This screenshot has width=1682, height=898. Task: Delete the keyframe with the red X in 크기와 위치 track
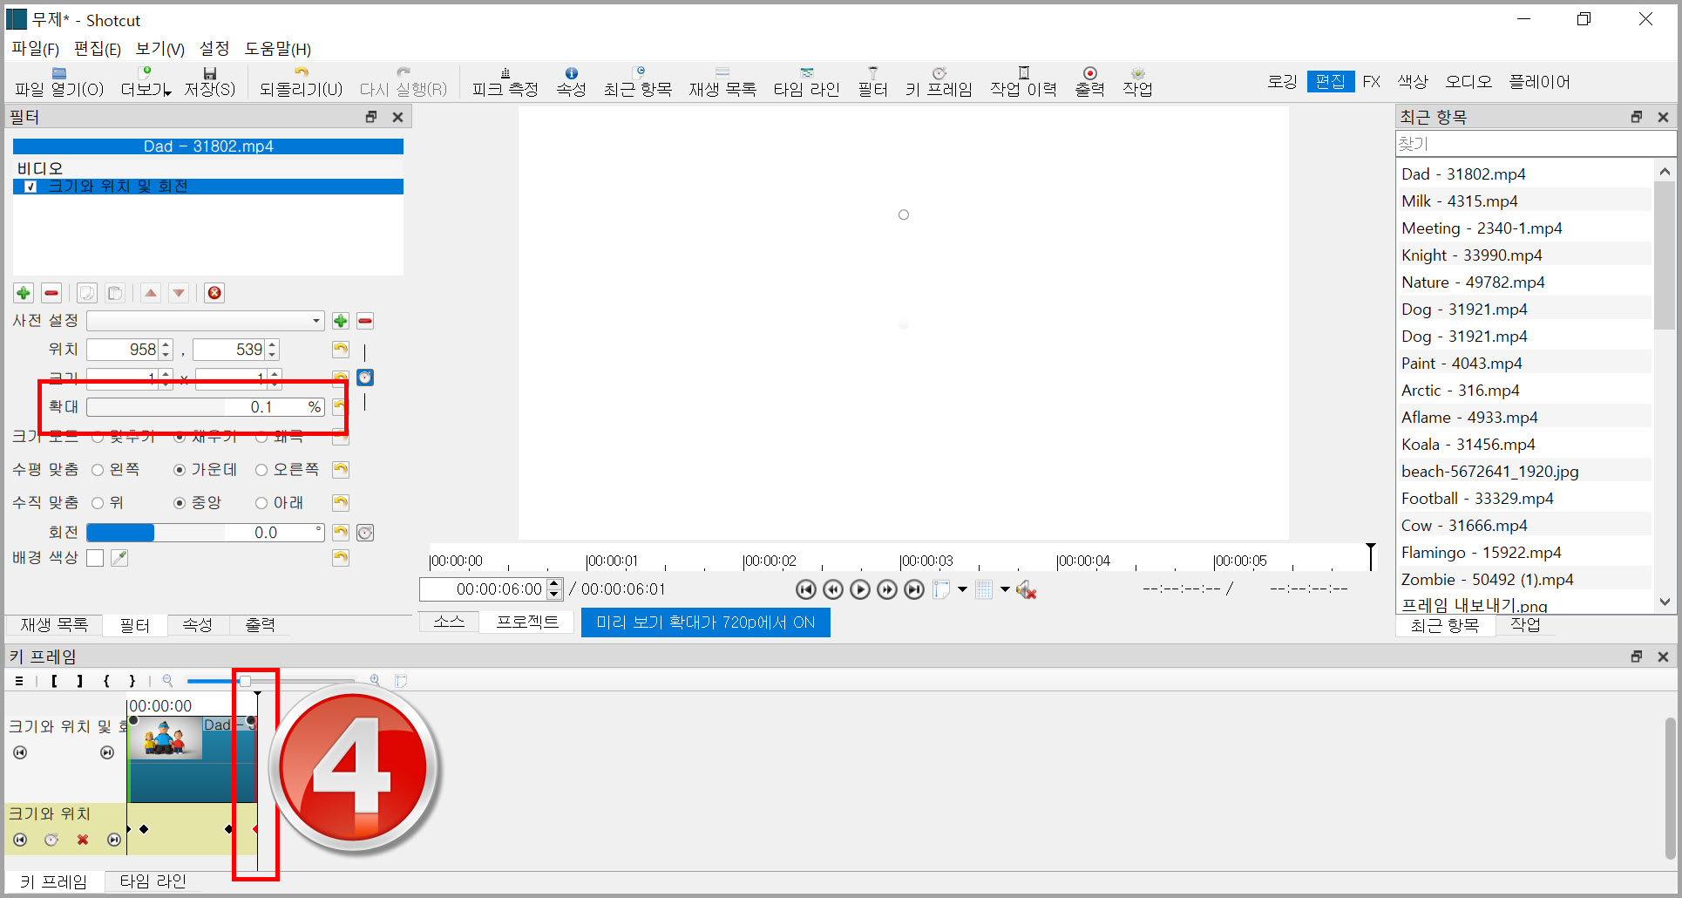(83, 840)
